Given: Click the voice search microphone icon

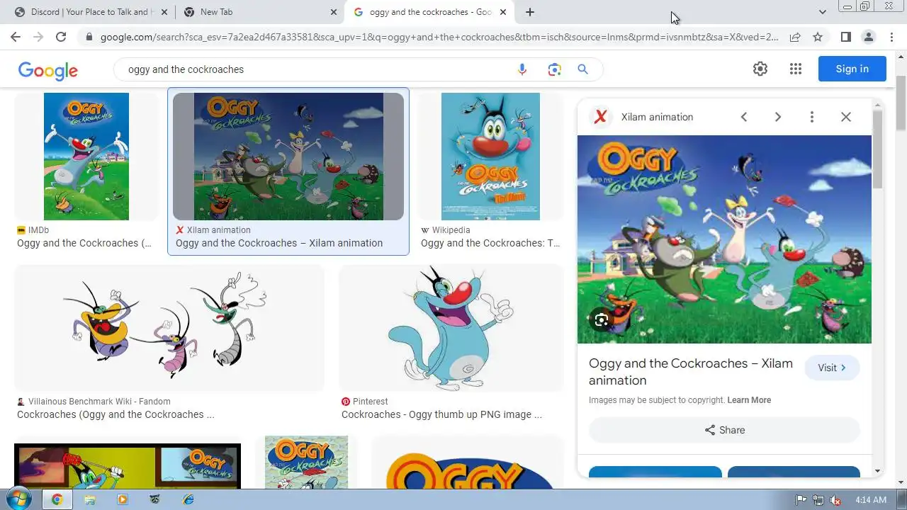Looking at the screenshot, I should point(522,69).
